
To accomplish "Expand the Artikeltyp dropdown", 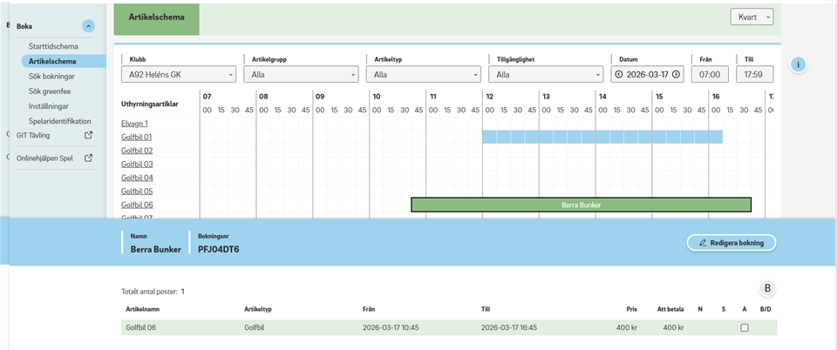I will 422,75.
